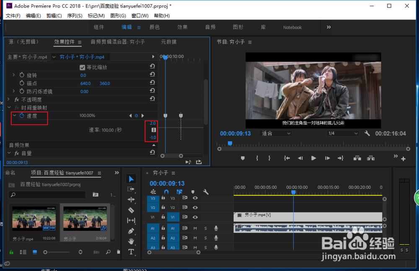Step forward one frame

(327, 158)
